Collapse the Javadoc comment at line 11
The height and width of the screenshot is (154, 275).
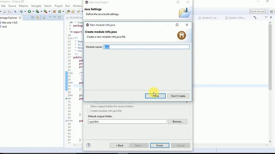point(72,38)
